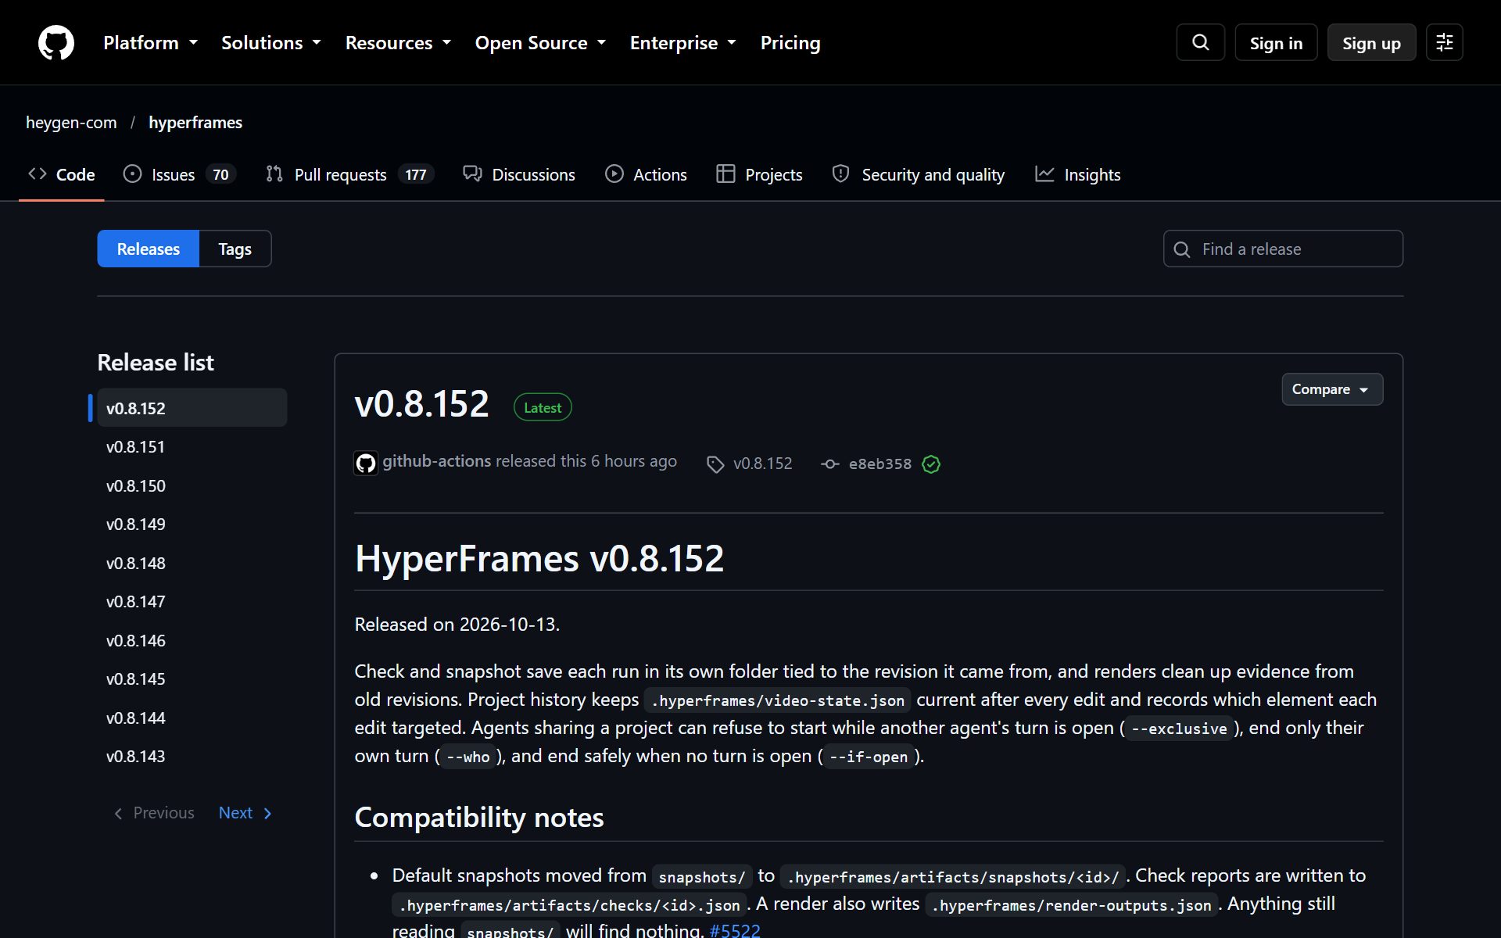Select v0.8.151 in the release list

point(192,446)
